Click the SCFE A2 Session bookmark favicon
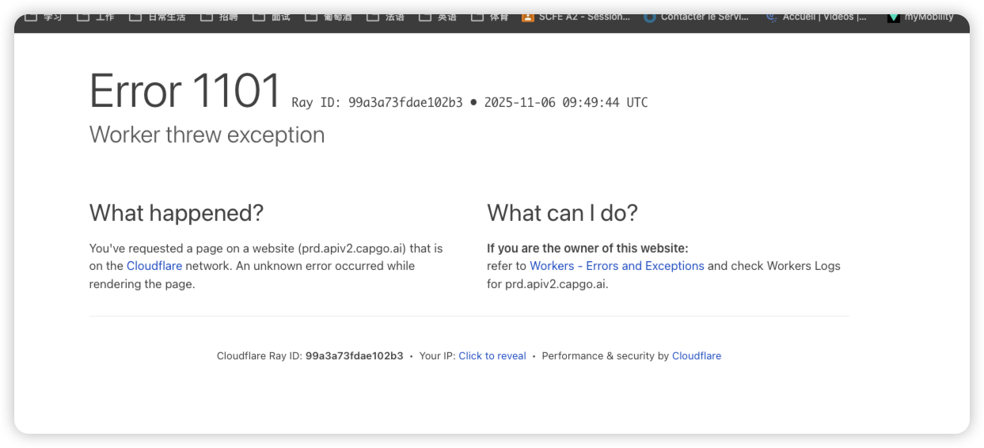The image size is (984, 448). pos(528,17)
